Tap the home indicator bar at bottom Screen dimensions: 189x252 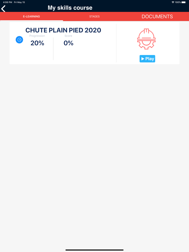[94, 250]
